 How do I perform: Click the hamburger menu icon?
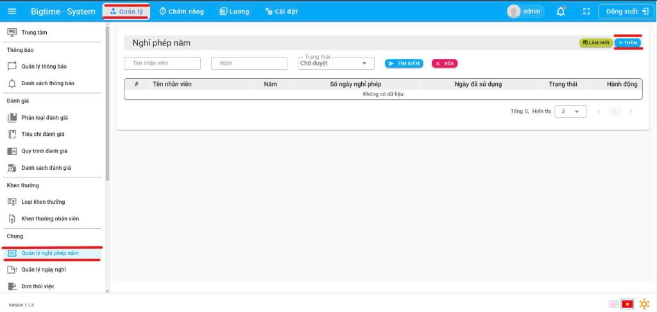(13, 12)
